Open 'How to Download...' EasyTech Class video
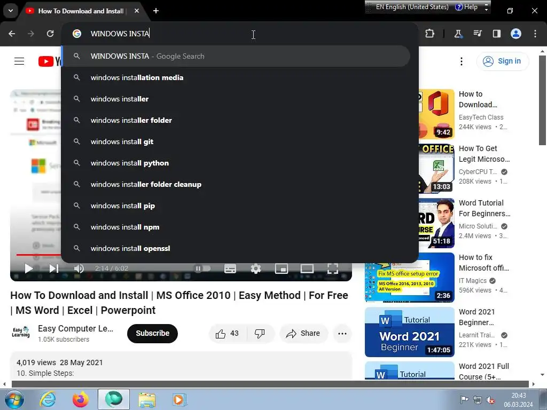 (478, 99)
